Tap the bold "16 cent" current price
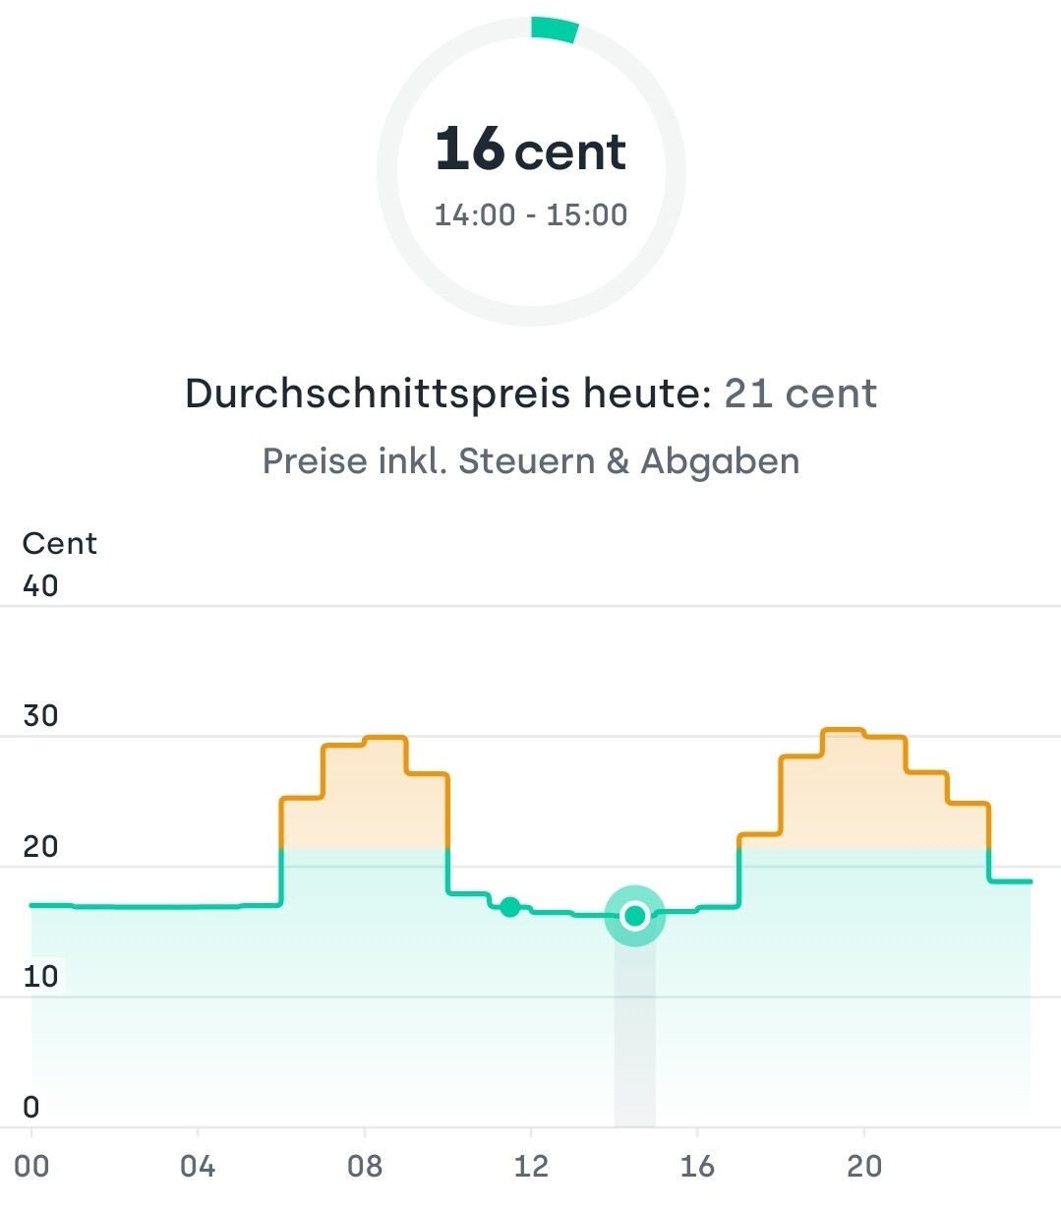Viewport: 1061px width, 1212px height. point(530,151)
